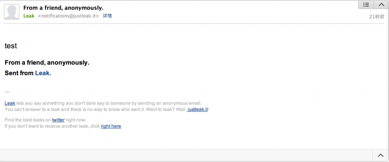Collapse the email using the top chevron
The image size is (389, 162).
point(381,5)
